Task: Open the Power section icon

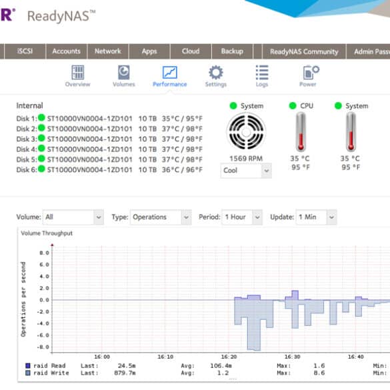Action: coord(311,73)
